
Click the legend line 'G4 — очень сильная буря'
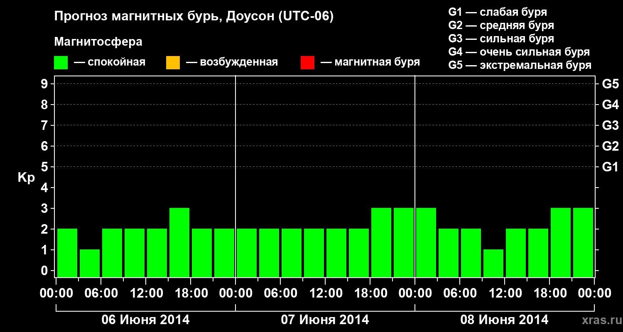click(x=519, y=52)
